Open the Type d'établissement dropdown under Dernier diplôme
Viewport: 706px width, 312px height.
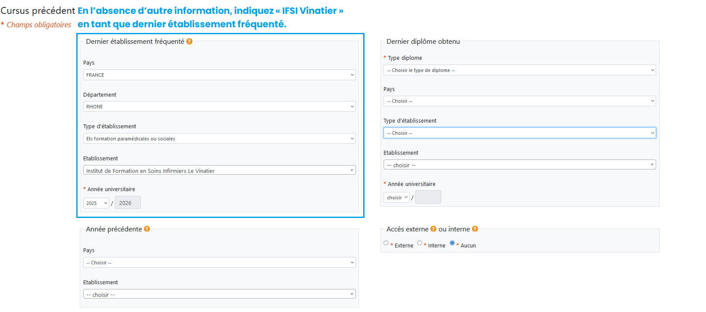[x=519, y=133]
